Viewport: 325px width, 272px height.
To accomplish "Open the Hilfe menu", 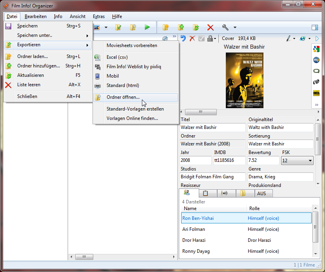I will click(117, 16).
